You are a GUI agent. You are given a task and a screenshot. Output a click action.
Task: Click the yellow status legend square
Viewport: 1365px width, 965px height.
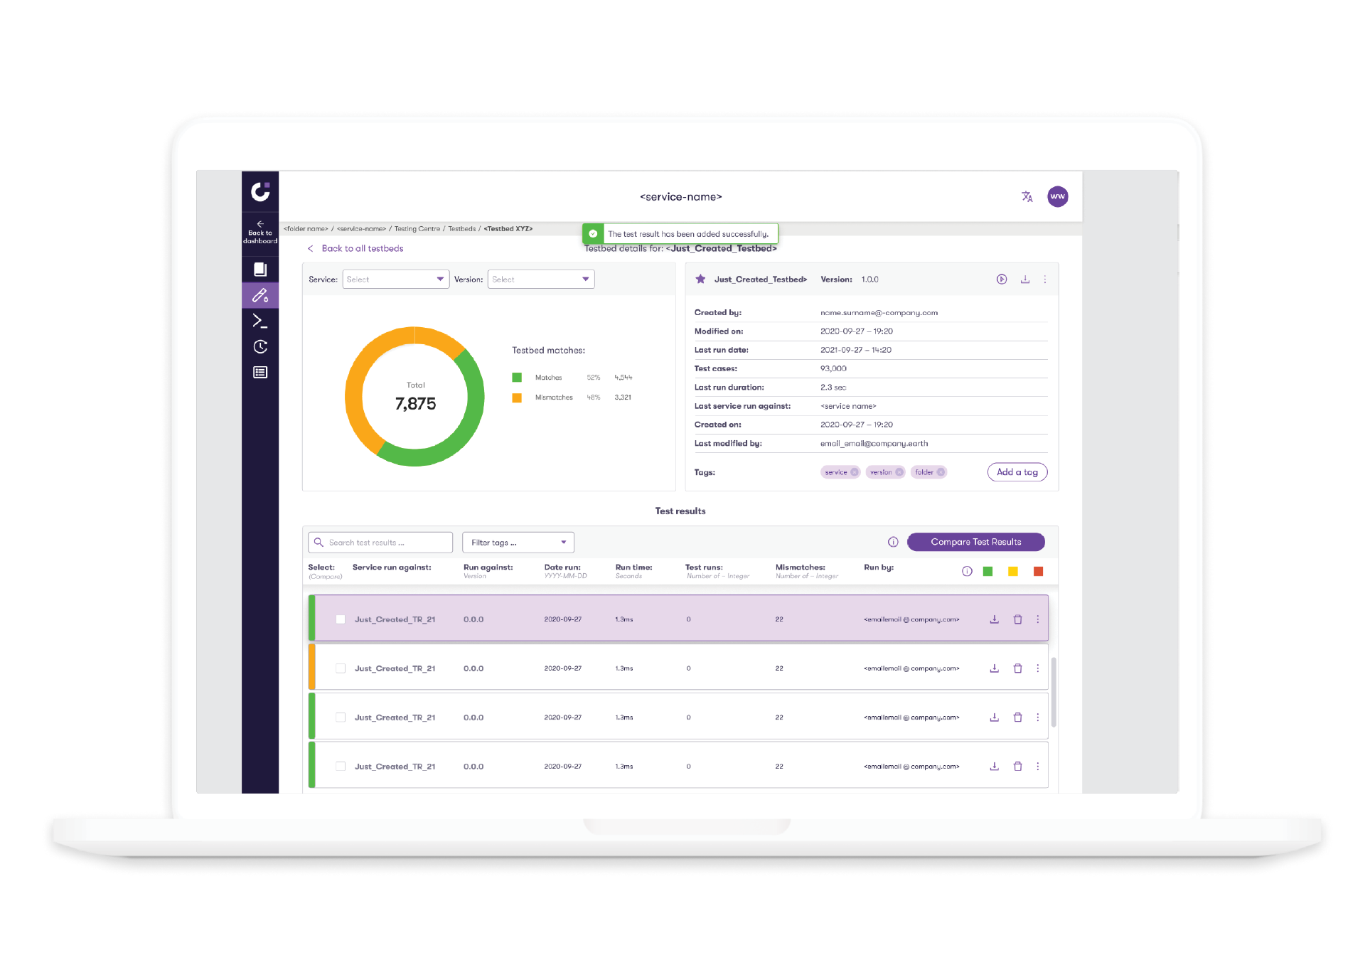click(x=1013, y=572)
